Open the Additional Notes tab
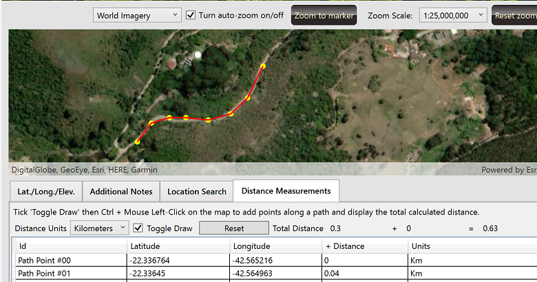The image size is (537, 282). (121, 192)
